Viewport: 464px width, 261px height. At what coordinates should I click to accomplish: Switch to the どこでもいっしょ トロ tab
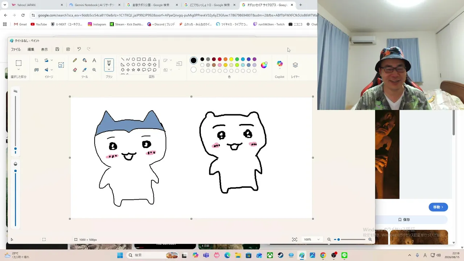pyautogui.click(x=210, y=5)
